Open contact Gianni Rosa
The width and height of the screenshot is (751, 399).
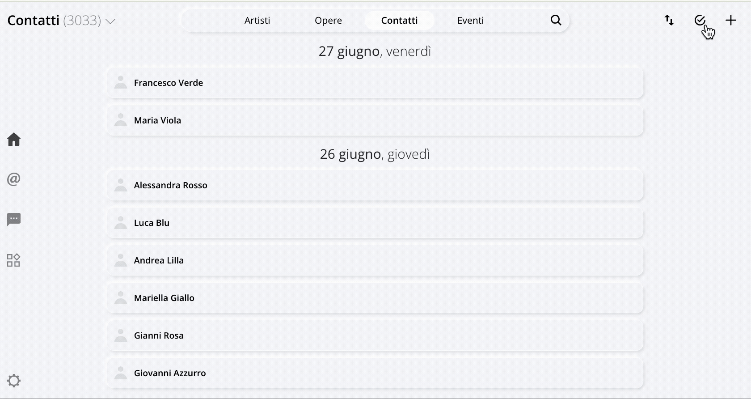pyautogui.click(x=375, y=335)
